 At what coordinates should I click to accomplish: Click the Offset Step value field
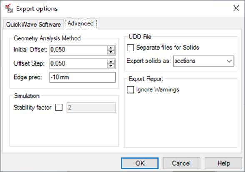point(78,64)
